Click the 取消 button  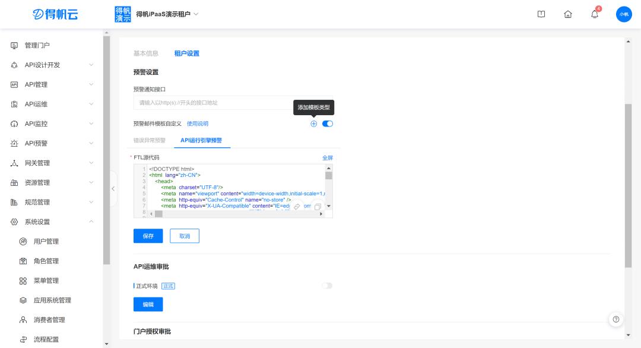tap(185, 236)
